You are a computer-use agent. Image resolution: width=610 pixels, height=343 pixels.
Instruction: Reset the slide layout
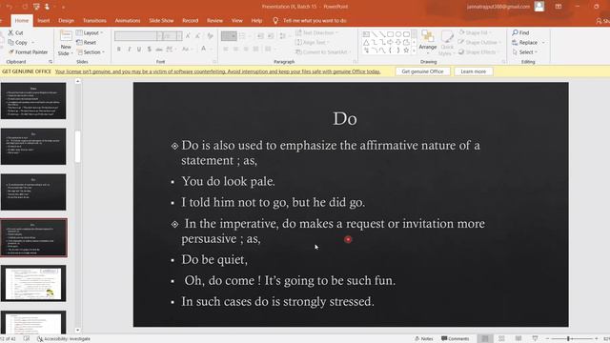pos(87,42)
